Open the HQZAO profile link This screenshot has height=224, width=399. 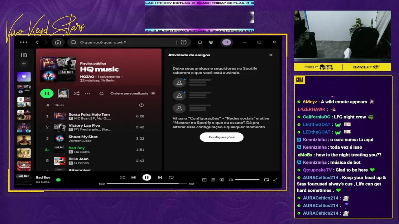pos(87,77)
